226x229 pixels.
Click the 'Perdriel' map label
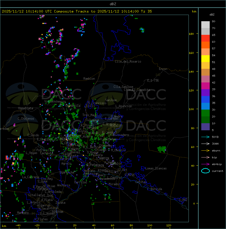66,159
